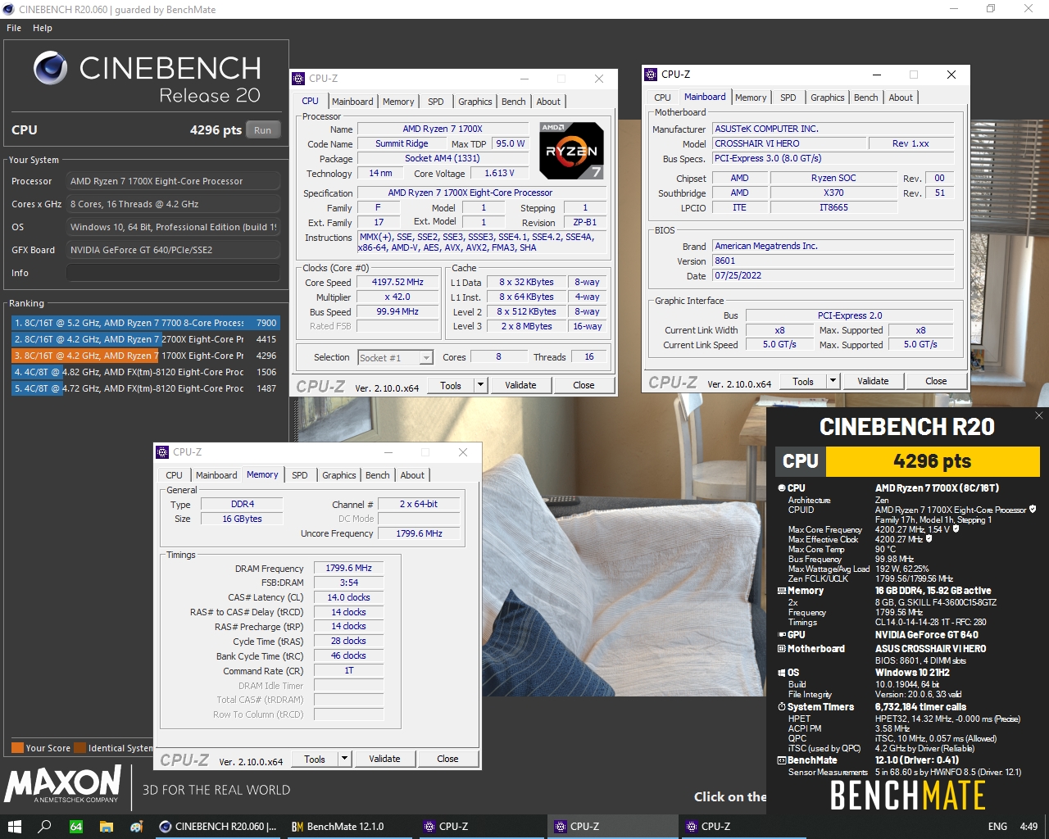Click the CPU-Z title icon in CPU tab window
Viewport: 1049px width, 839px height.
click(298, 79)
